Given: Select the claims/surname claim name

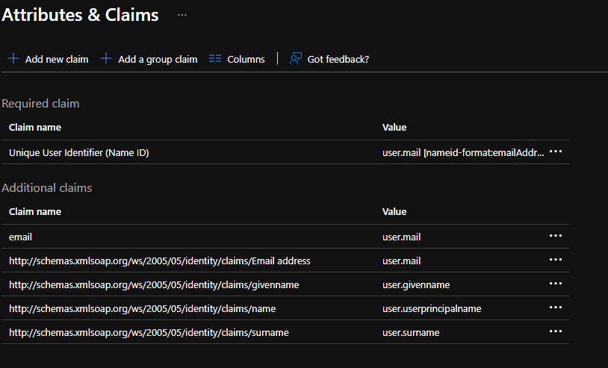Looking at the screenshot, I should click(x=149, y=333).
